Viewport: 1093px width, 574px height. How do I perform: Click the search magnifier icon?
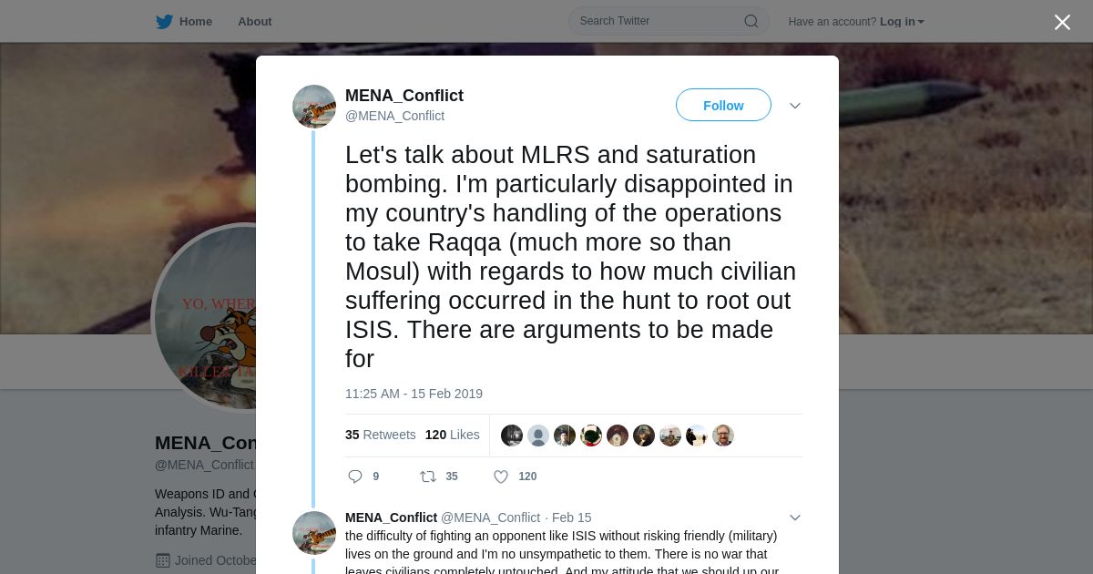pos(751,21)
